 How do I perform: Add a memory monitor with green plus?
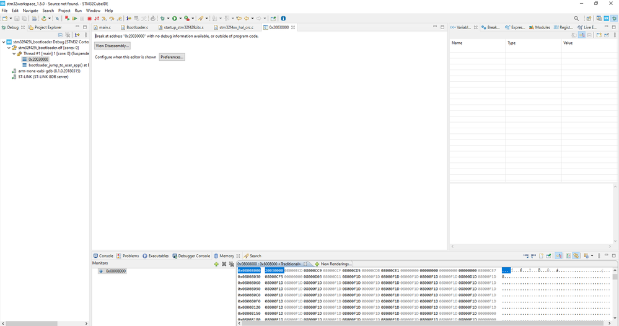click(216, 264)
